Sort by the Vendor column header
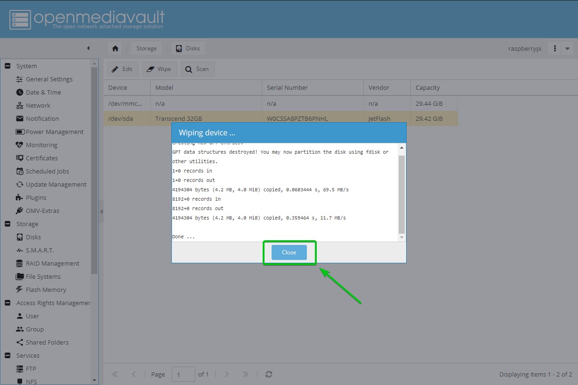578x385 pixels. [x=387, y=88]
